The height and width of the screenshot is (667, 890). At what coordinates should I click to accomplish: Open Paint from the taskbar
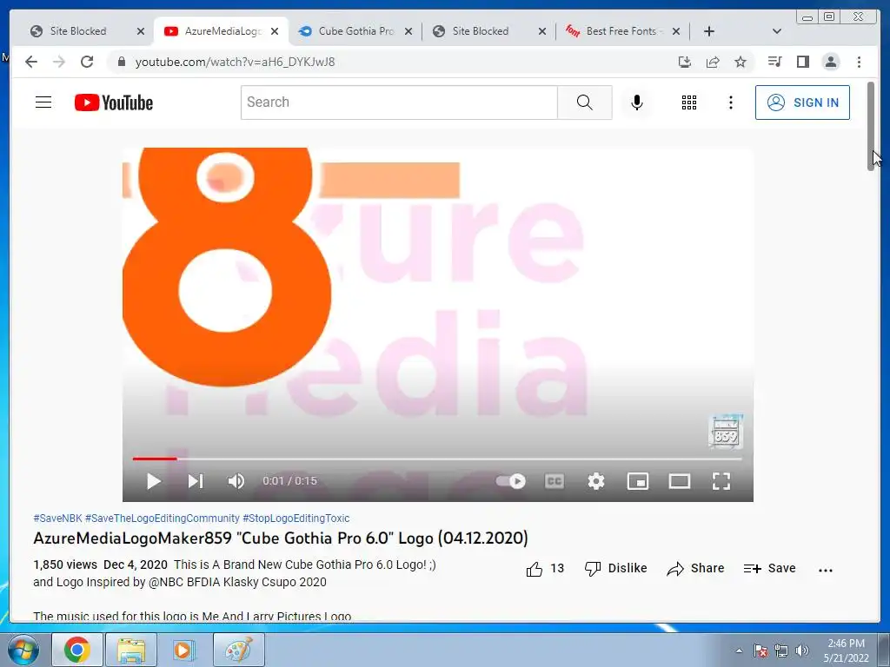tap(238, 650)
